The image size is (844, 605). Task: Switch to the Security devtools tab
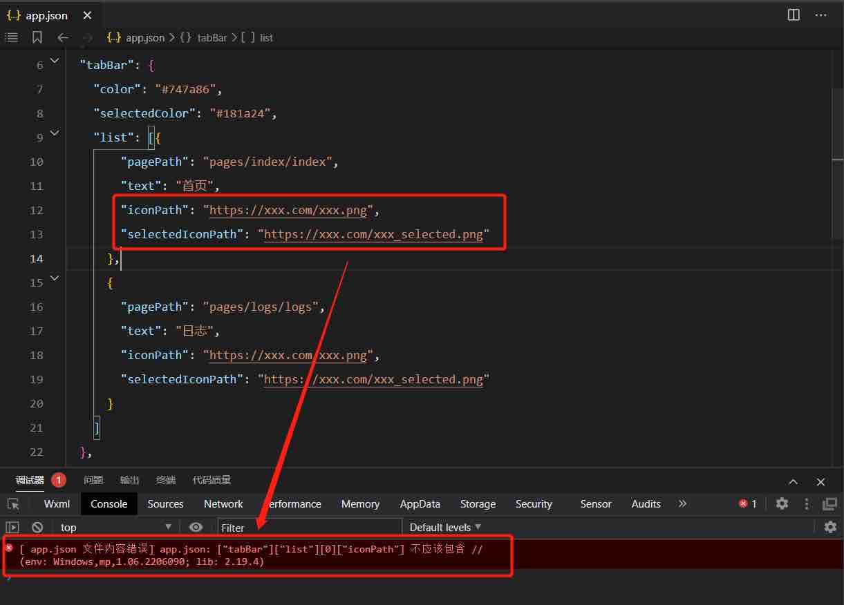534,504
